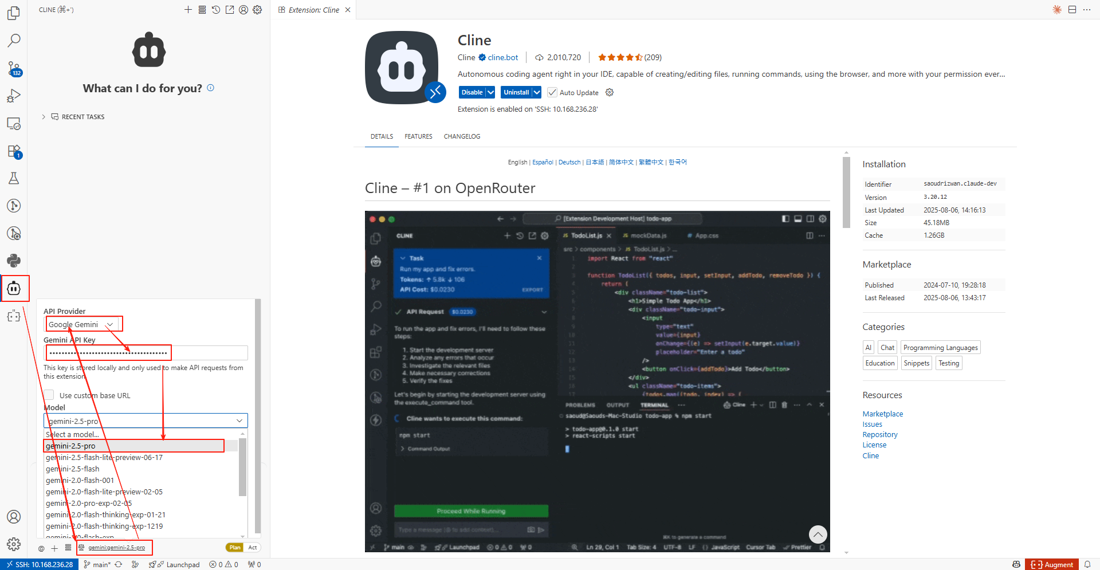Switch README to Español language link
The width and height of the screenshot is (1100, 570).
click(543, 162)
